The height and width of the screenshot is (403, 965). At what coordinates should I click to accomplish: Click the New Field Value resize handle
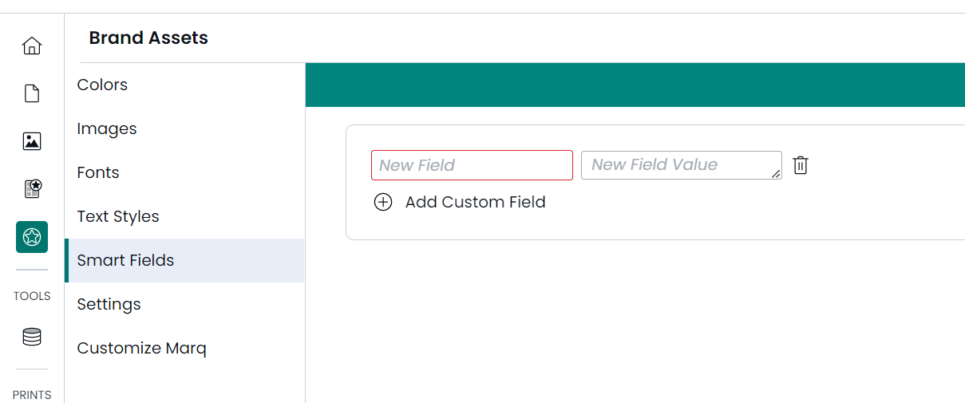coord(777,174)
